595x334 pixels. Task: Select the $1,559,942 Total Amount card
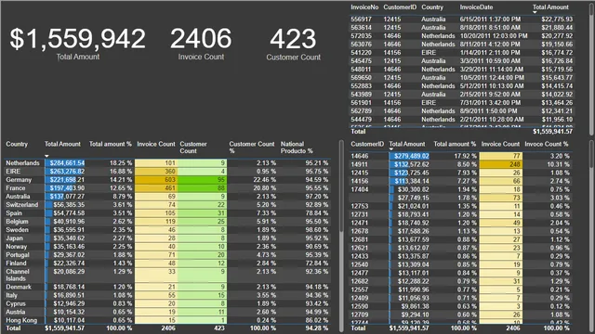tap(77, 44)
